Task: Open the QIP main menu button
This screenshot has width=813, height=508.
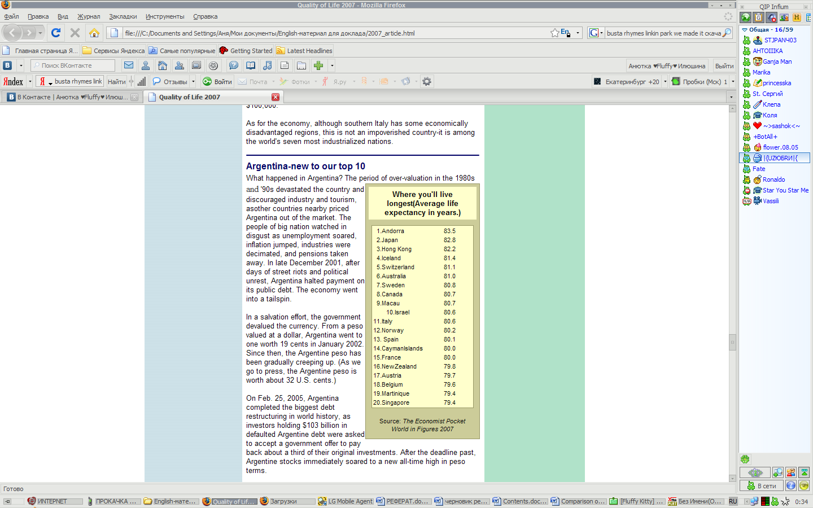Action: tap(755, 472)
